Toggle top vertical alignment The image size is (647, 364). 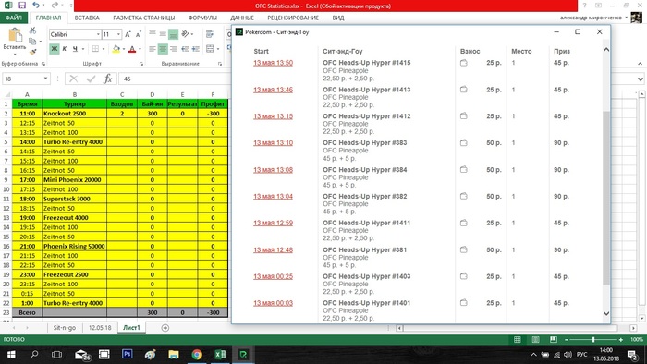pos(153,34)
